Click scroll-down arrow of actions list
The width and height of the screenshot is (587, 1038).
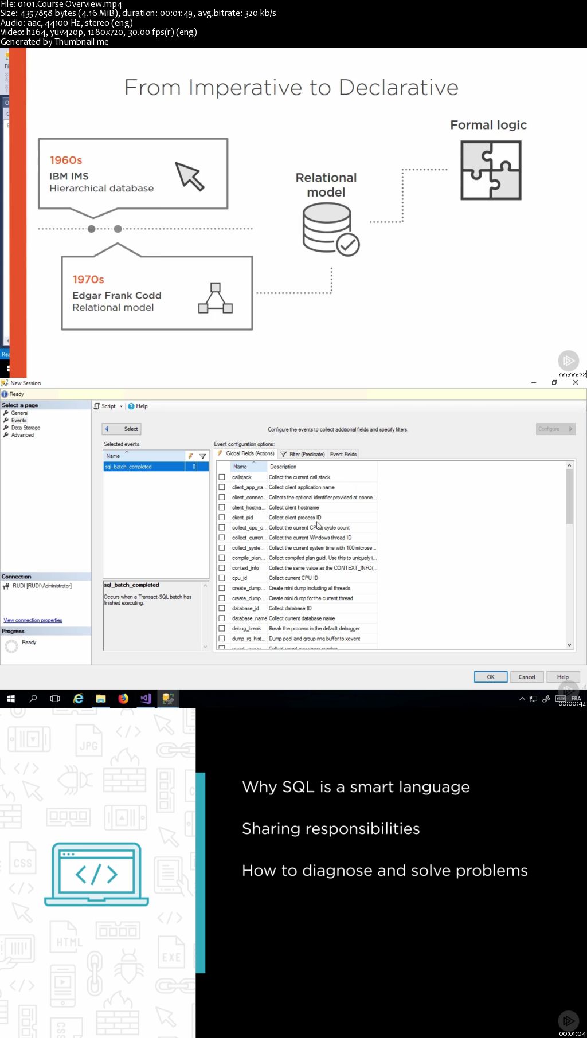[x=569, y=645]
